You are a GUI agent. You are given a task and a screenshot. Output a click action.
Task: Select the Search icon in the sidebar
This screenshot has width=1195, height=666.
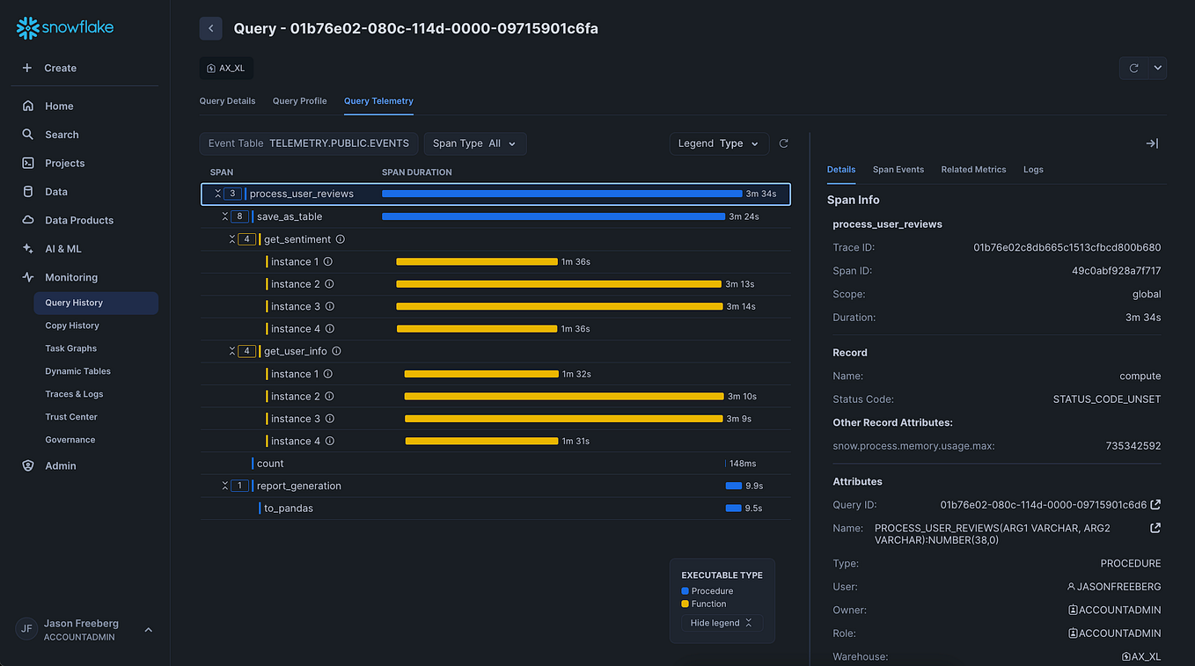coord(28,135)
